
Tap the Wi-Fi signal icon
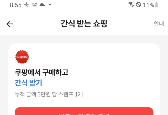(x=131, y=5)
